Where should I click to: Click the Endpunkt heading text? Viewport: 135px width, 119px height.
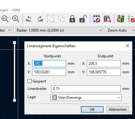click(105, 56)
